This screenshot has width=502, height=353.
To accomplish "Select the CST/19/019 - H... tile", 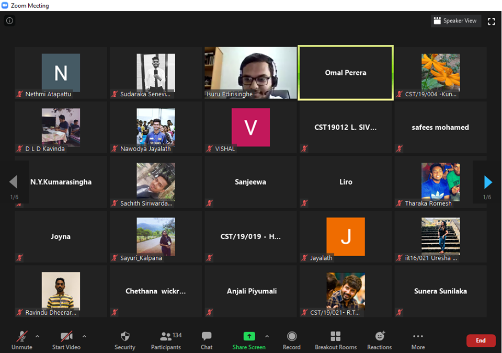I will (x=250, y=237).
